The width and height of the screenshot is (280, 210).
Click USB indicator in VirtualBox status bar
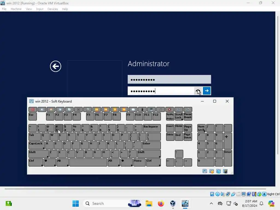(233, 194)
